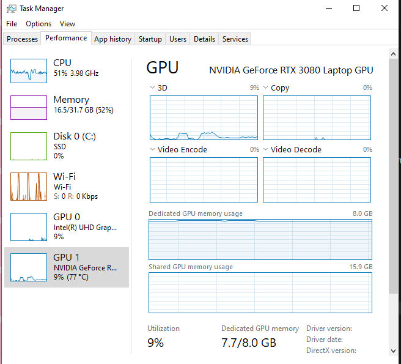401x364 pixels.
Task: Select the Memory usage mini graph
Action: [x=29, y=108]
